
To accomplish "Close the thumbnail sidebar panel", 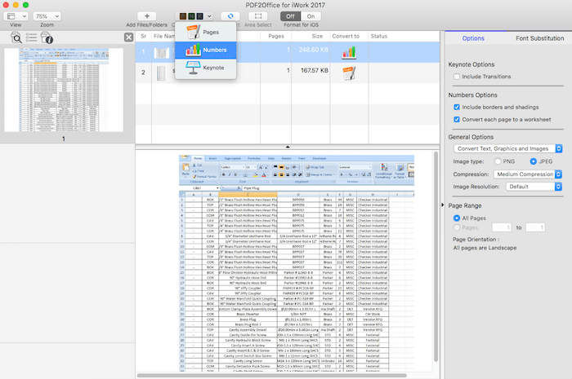I will 128,37.
